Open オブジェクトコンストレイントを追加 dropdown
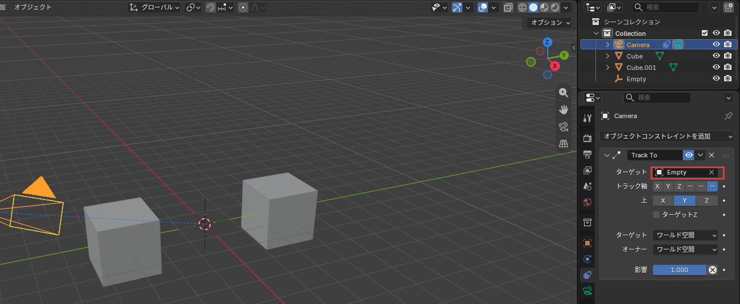Image resolution: width=740 pixels, height=304 pixels. coord(667,136)
